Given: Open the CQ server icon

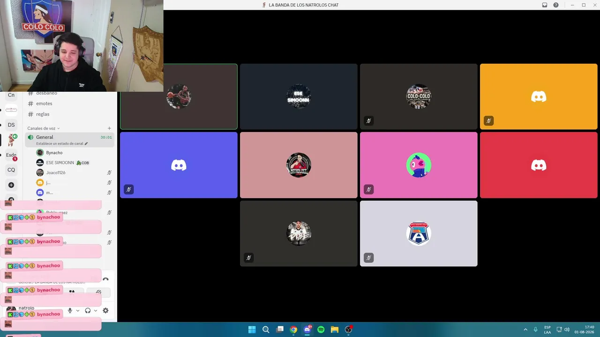Looking at the screenshot, I should click(x=11, y=170).
